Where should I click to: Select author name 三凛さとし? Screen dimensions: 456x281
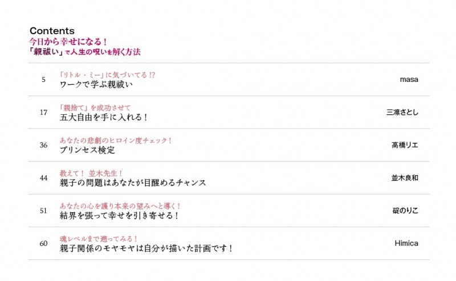coord(402,113)
